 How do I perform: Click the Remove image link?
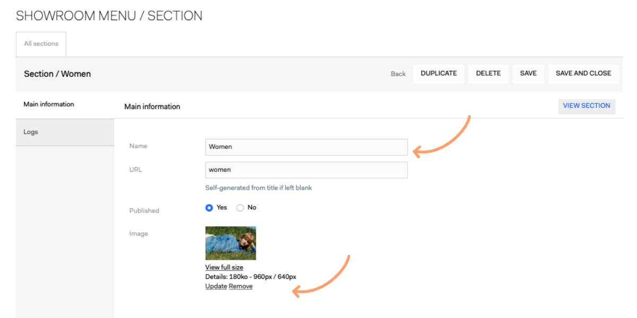pyautogui.click(x=240, y=287)
